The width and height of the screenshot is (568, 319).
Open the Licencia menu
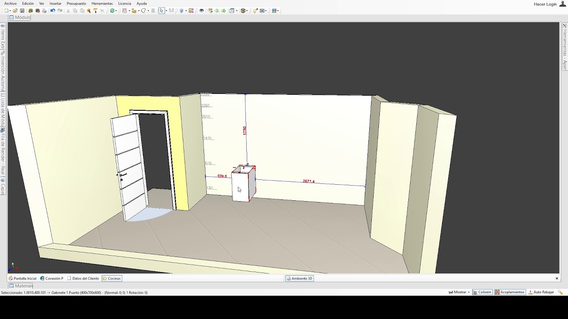point(125,4)
